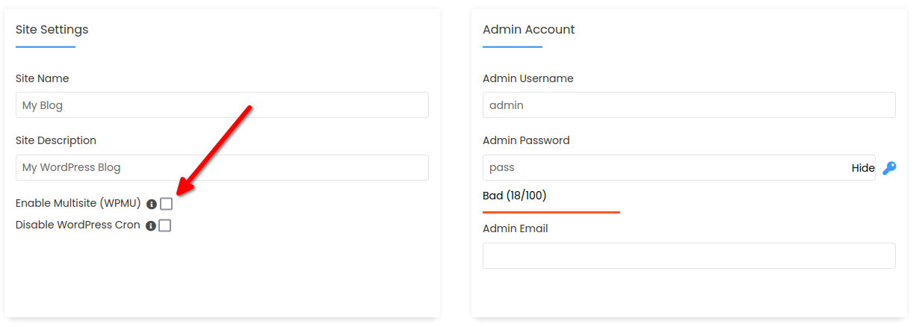This screenshot has height=327, width=916.
Task: Click the Site Description field
Action: click(x=222, y=167)
